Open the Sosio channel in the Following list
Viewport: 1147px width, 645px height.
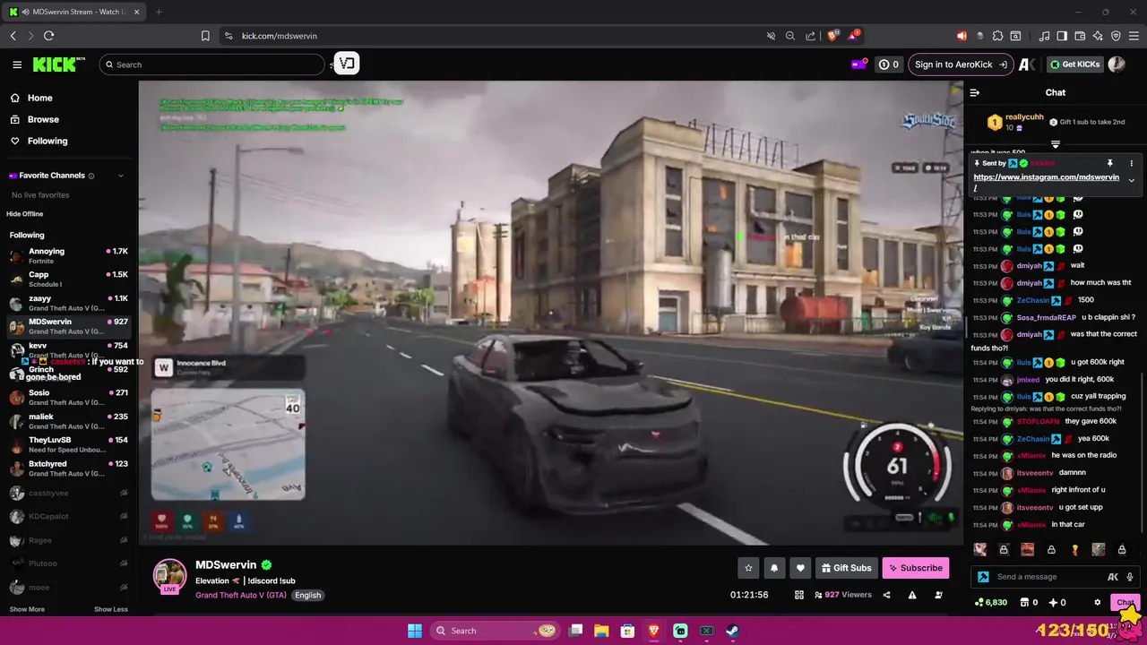click(68, 397)
